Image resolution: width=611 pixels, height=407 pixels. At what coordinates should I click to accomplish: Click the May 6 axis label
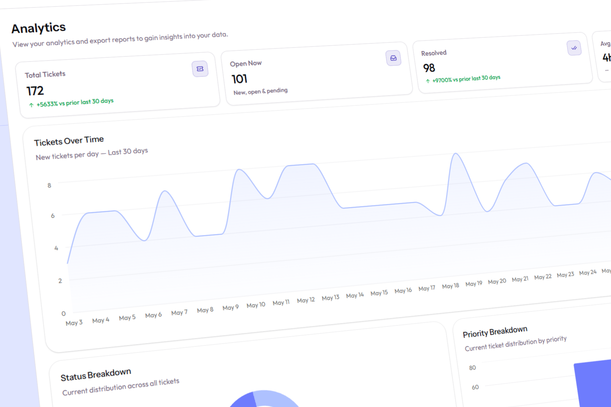153,315
